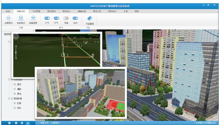This screenshot has height=125, width=219.
Task: Collapse the tree node above 建筑
Action: pyautogui.click(x=9, y=80)
